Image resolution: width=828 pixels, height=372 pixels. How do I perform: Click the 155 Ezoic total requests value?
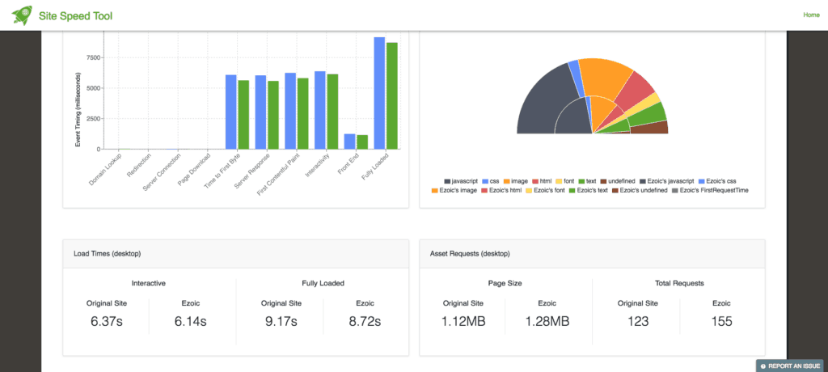721,321
